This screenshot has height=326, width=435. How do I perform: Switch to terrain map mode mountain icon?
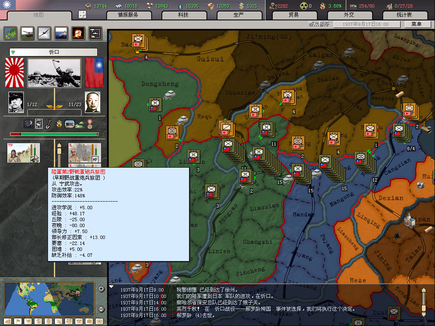click(x=8, y=321)
